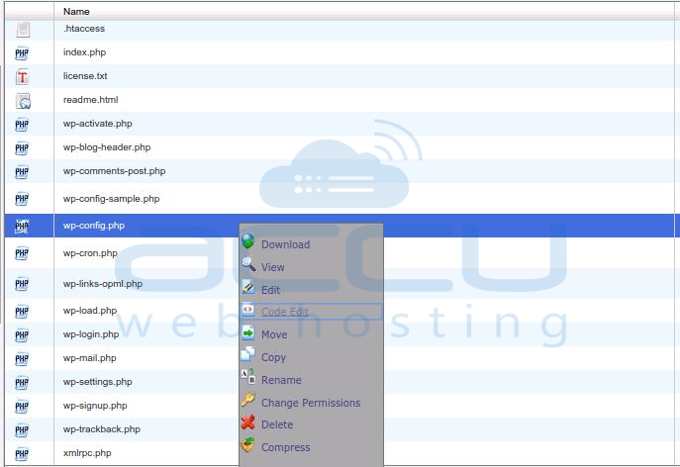Click the box Compress icon
680x467 pixels.
[x=248, y=444]
